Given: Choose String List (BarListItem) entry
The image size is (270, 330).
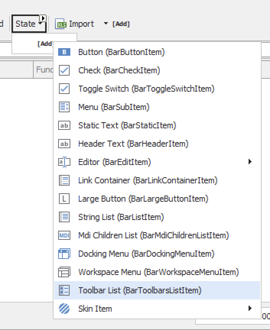Looking at the screenshot, I should coord(121,217).
